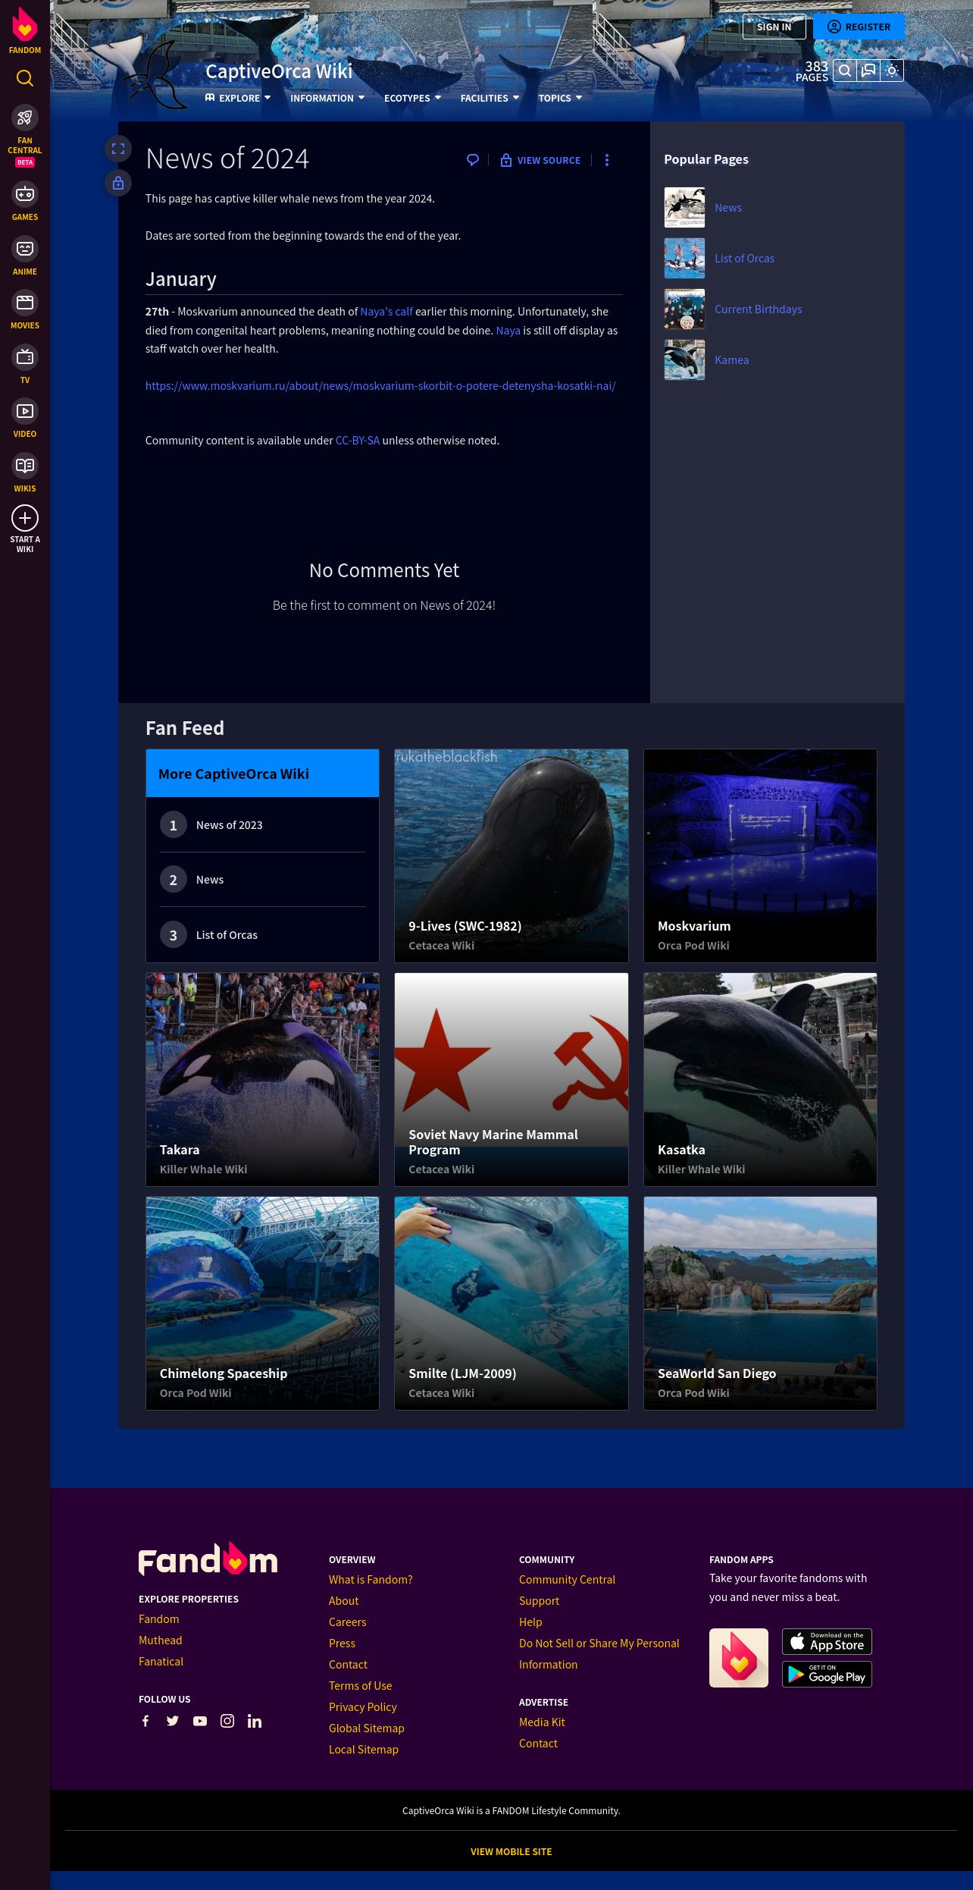Click the CaptiveOrca Wiki orca logo
Screen dimensions: 973x1890
pos(155,77)
